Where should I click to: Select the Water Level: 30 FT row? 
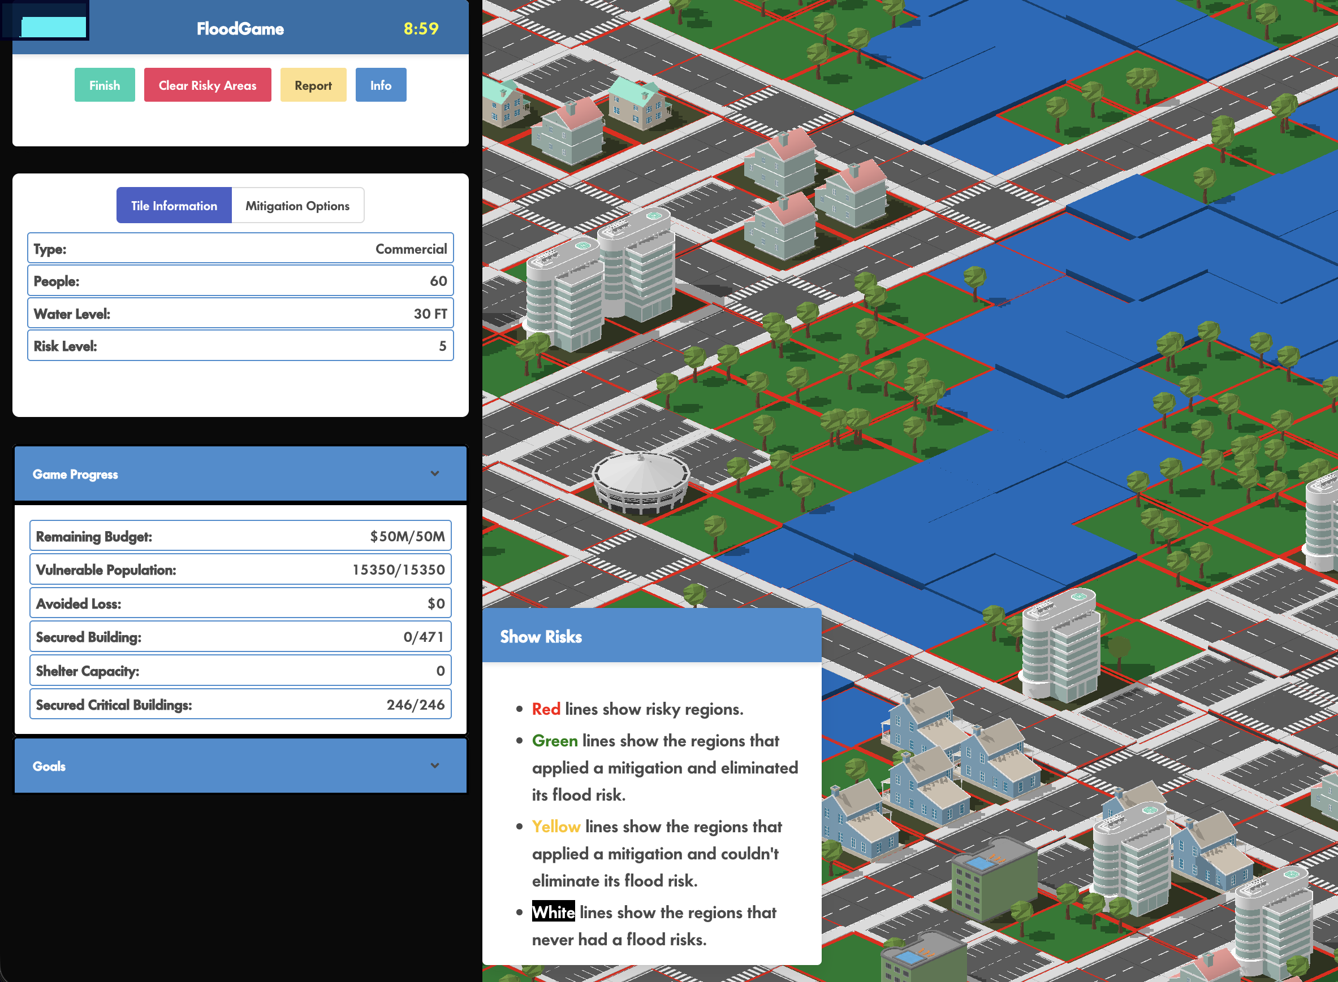(240, 313)
